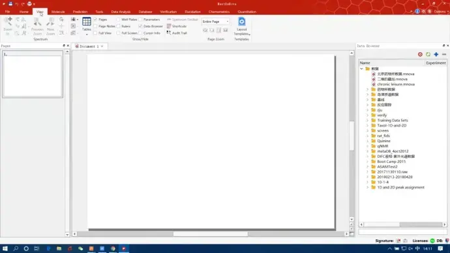This screenshot has height=253, width=450.
Task: Click the green refresh icon in Data Browser
Action: (428, 54)
